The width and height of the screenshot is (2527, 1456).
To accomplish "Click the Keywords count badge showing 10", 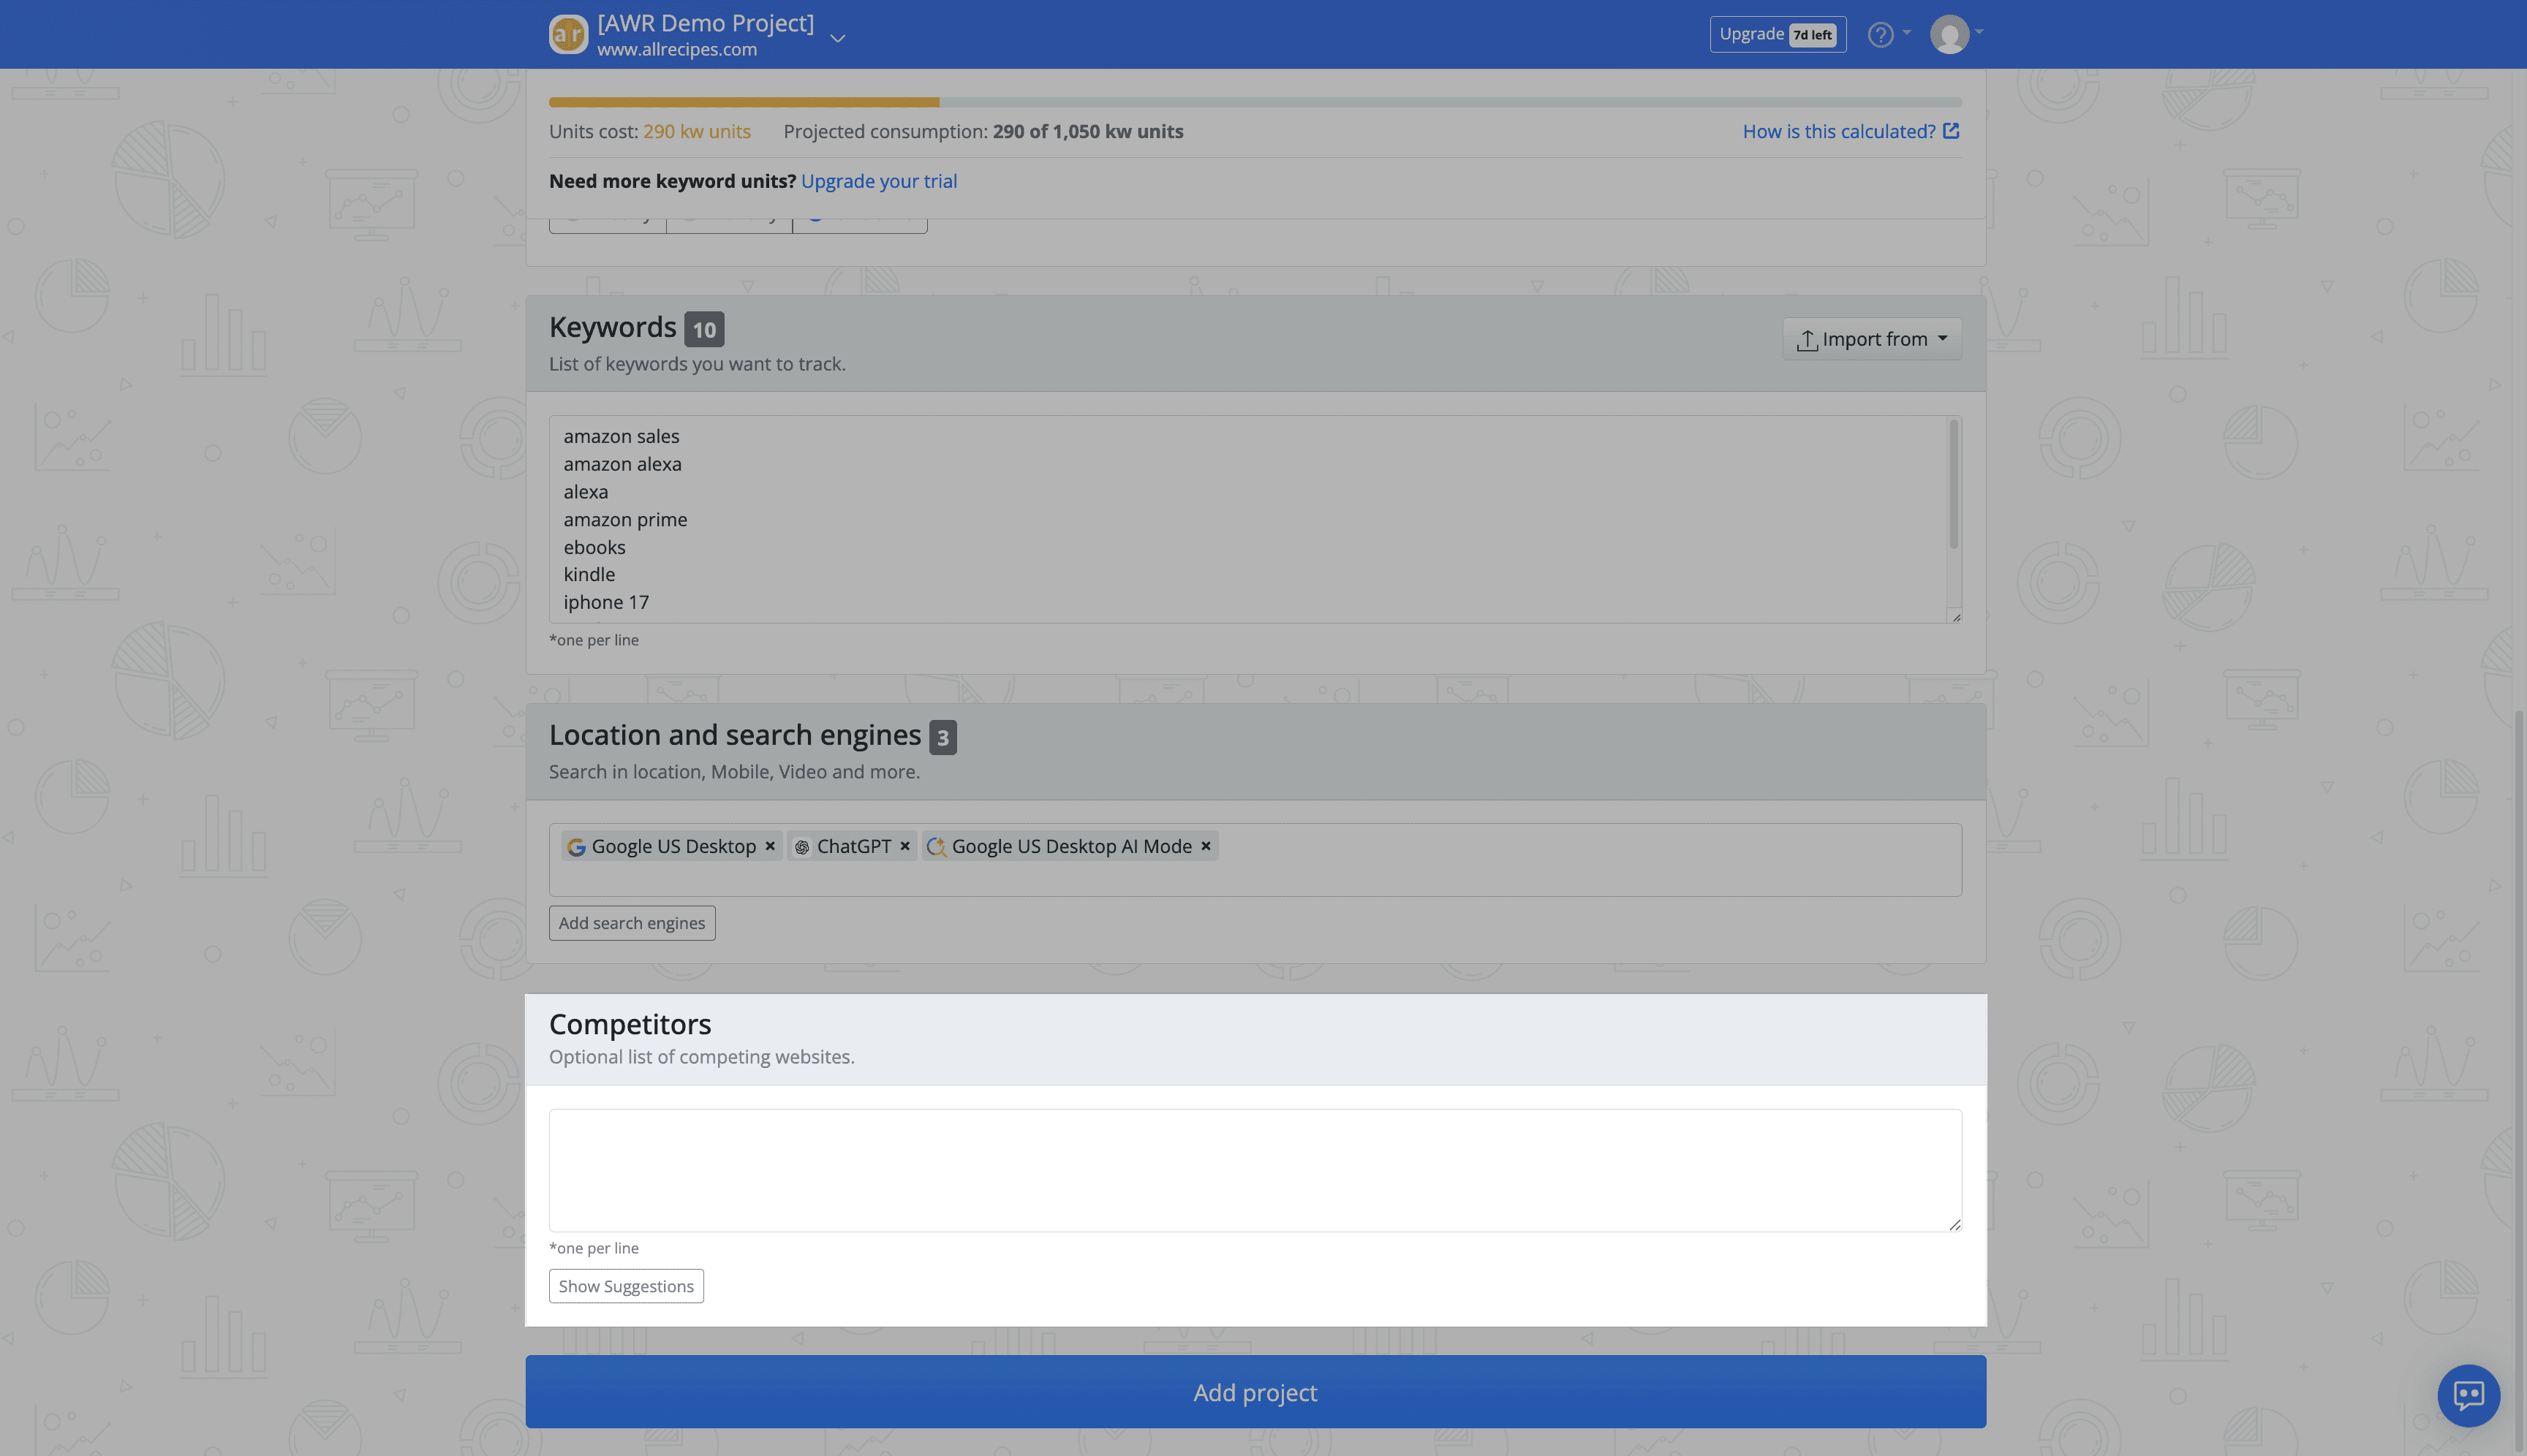I will coord(704,329).
